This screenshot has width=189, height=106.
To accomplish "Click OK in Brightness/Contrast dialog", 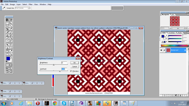I will point(74,63).
